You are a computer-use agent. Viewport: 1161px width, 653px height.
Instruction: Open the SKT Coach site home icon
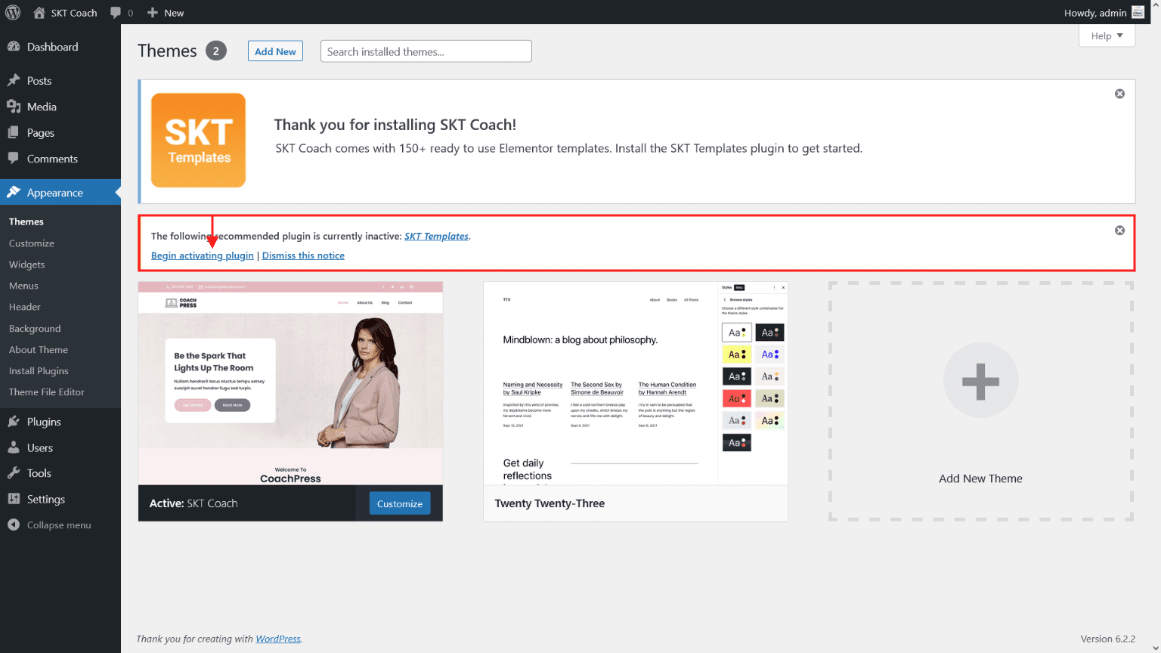pyautogui.click(x=39, y=12)
